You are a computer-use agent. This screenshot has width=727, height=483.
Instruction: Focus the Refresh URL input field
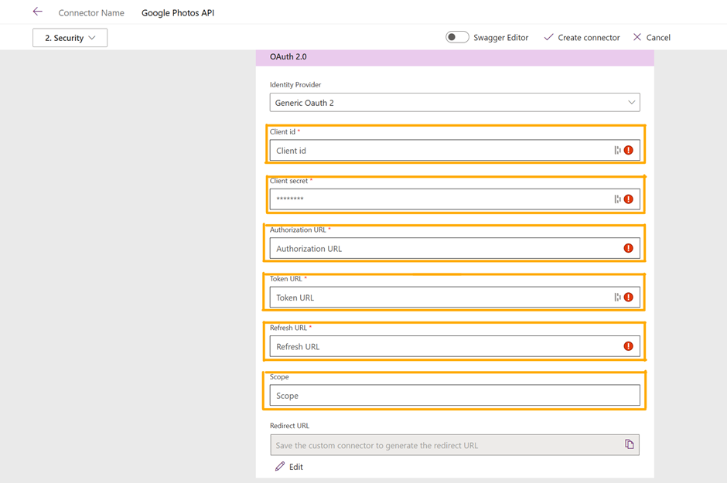455,347
